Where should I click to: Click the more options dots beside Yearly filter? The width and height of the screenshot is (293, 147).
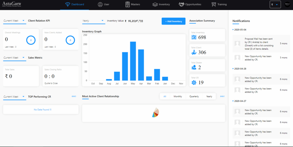(x=222, y=96)
